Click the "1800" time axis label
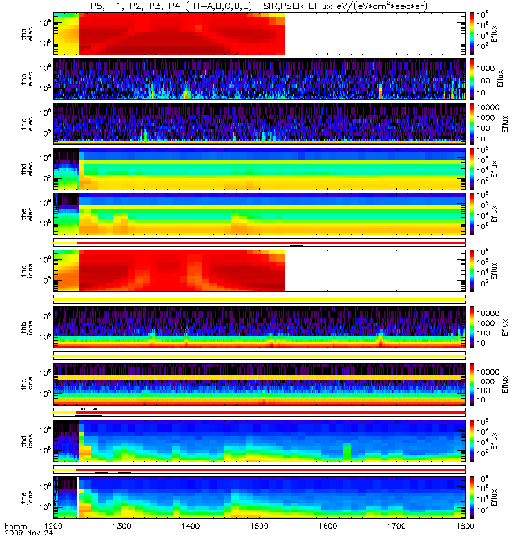 pos(465,526)
